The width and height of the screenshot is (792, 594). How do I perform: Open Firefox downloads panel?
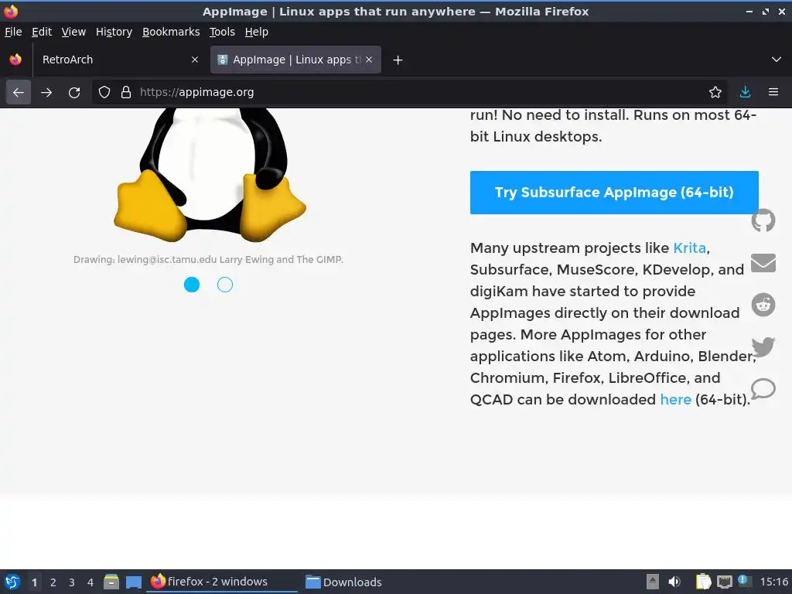745,93
